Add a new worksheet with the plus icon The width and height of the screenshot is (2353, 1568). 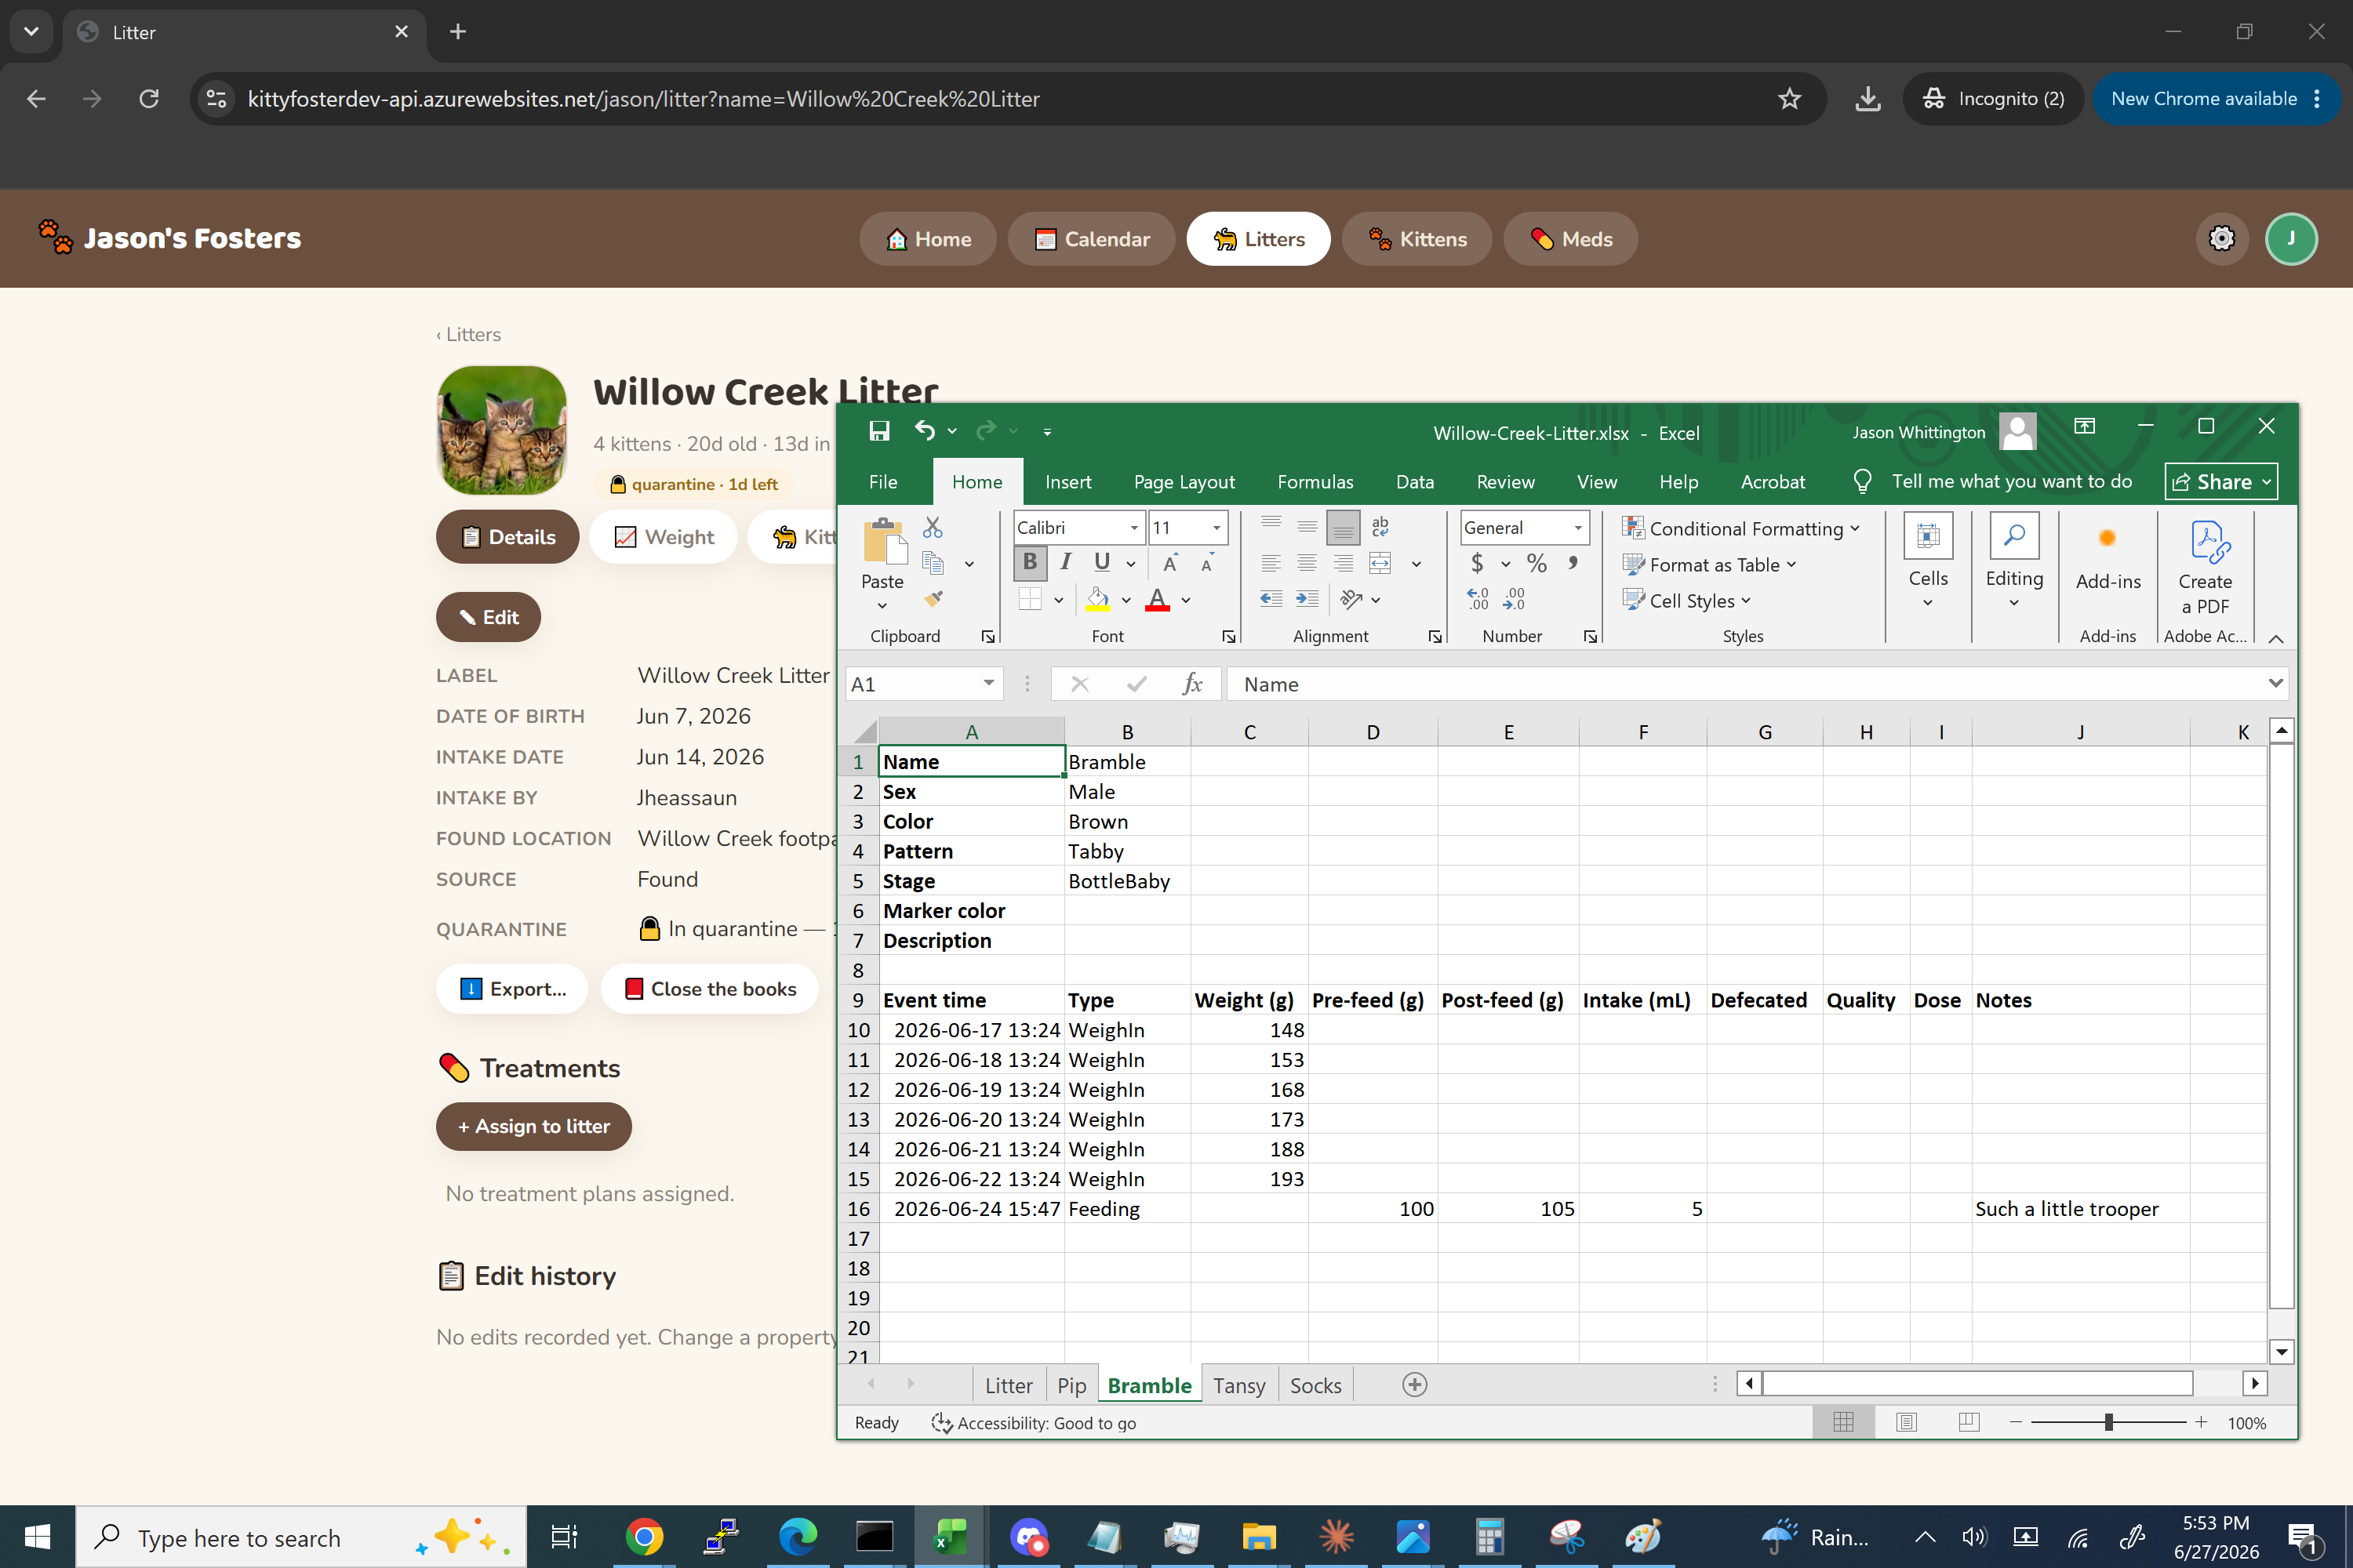pyautogui.click(x=1415, y=1385)
